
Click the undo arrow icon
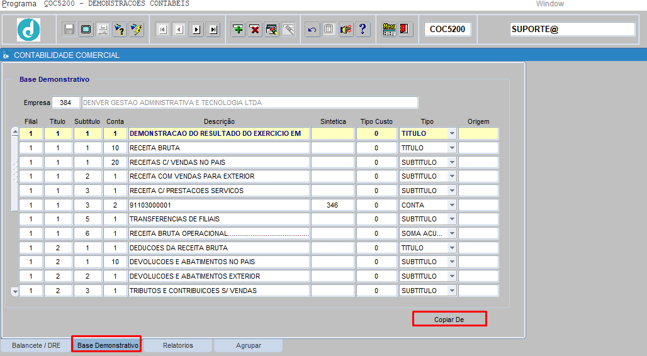312,30
